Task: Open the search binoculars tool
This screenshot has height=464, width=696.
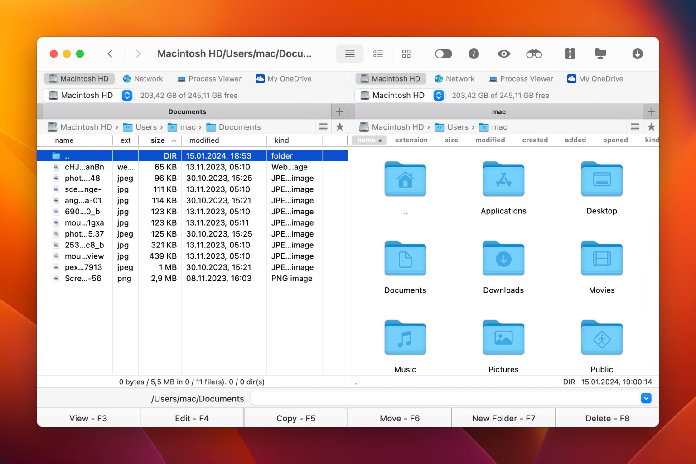Action: pos(534,53)
